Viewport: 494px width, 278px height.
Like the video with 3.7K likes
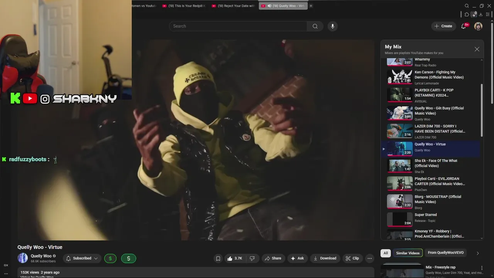click(x=235, y=258)
